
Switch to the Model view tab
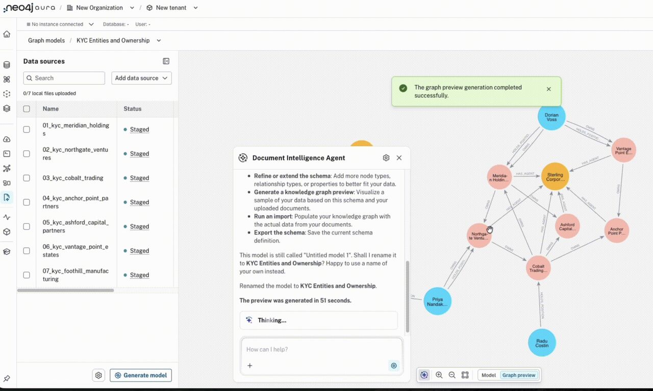coord(489,375)
